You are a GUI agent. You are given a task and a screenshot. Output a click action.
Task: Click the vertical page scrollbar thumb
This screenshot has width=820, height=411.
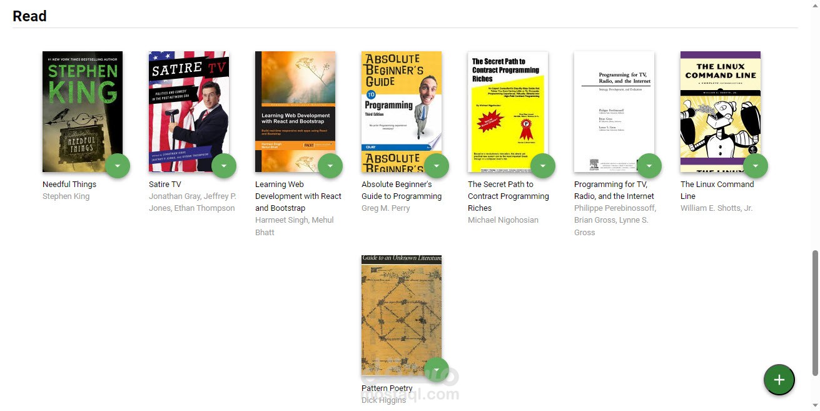point(815,313)
